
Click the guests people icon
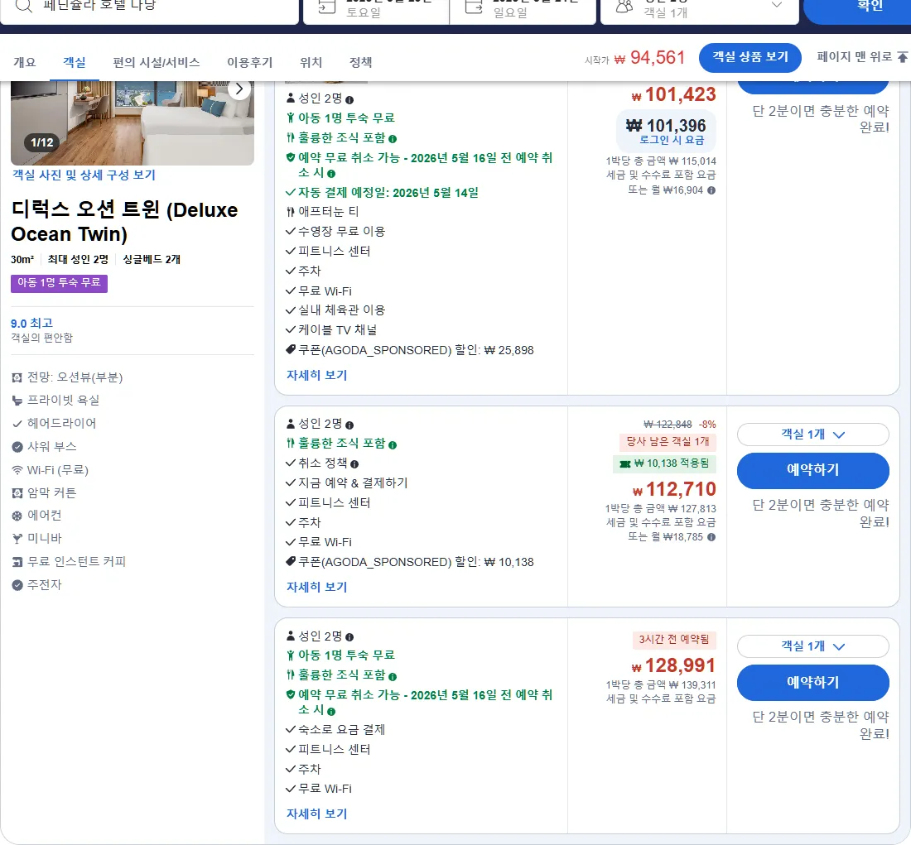(x=624, y=6)
